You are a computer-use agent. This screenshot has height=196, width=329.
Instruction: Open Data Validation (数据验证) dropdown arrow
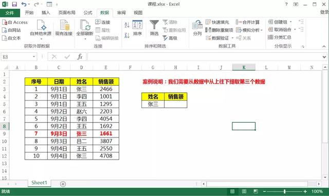tap(232, 38)
